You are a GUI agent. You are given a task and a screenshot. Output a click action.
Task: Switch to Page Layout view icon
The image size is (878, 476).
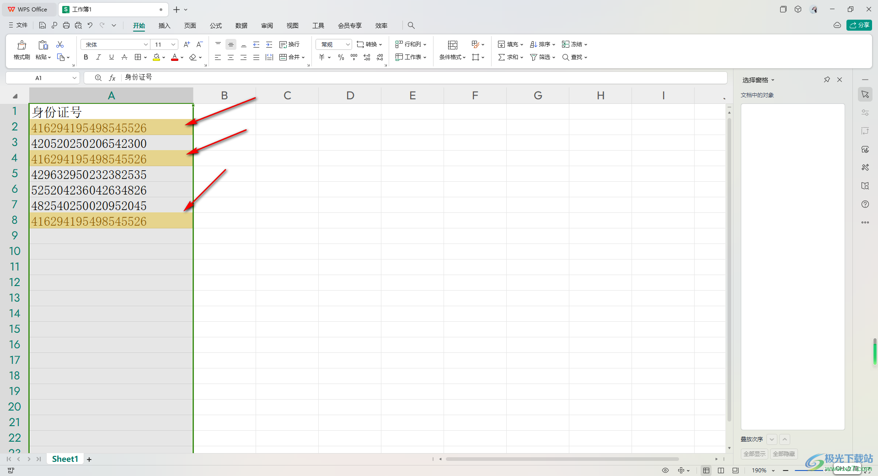click(721, 471)
